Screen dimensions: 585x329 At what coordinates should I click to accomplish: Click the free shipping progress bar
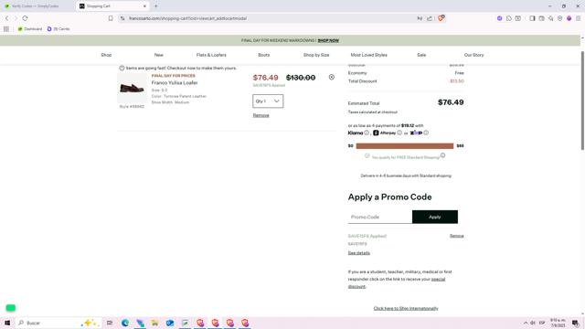click(405, 146)
